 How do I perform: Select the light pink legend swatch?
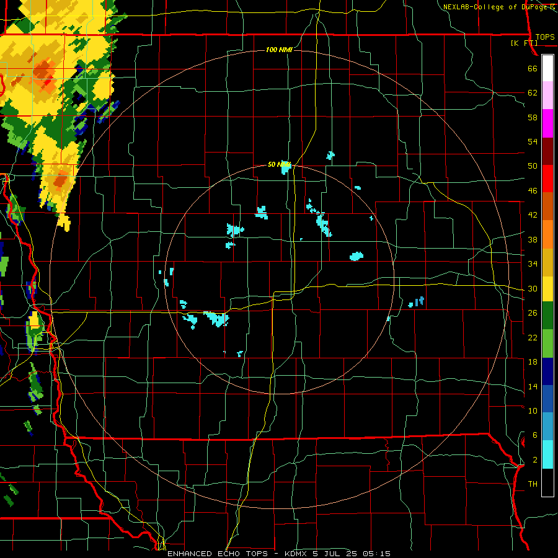pos(547,95)
